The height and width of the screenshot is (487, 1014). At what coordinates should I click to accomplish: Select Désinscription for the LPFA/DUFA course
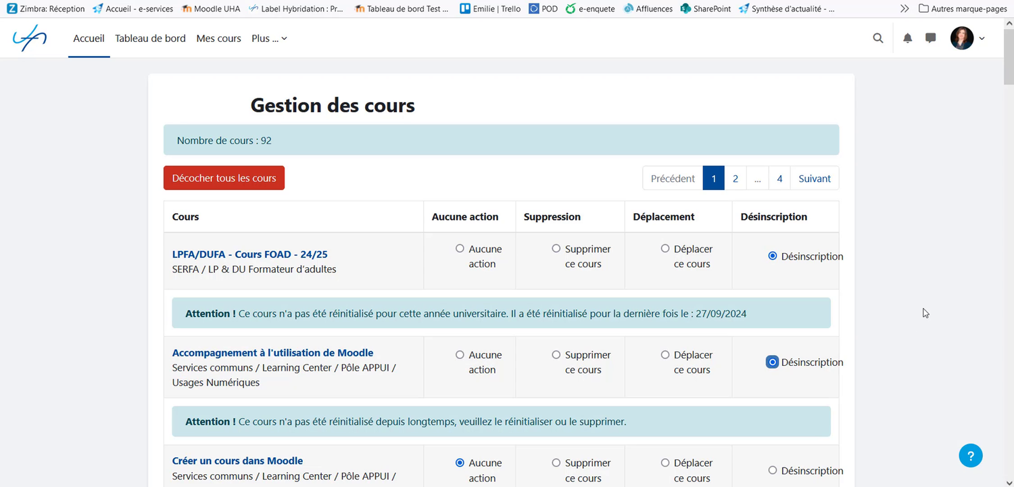click(x=771, y=256)
